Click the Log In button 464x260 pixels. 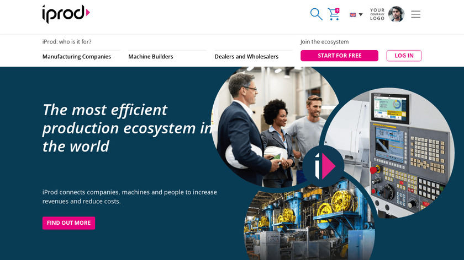[404, 56]
